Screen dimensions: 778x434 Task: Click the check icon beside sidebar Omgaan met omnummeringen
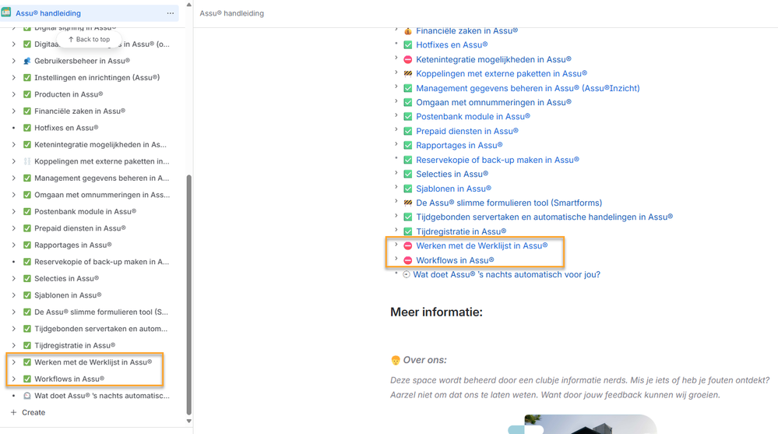click(x=27, y=195)
